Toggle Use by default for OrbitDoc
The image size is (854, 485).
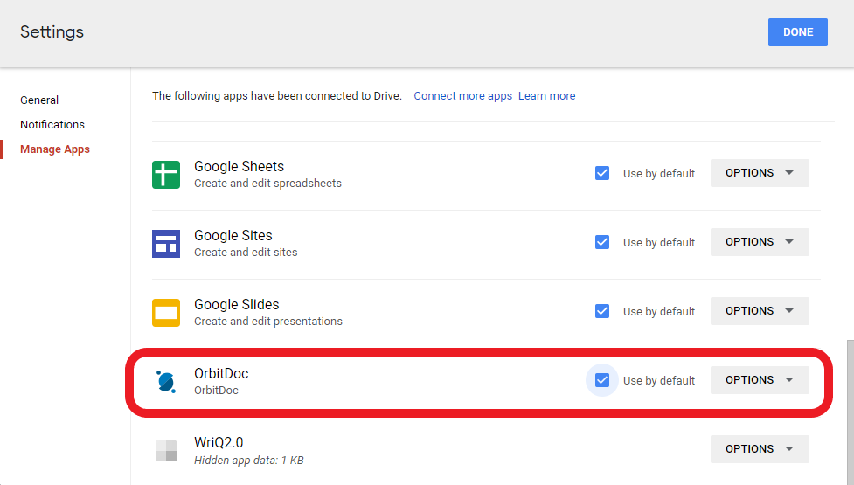(602, 380)
